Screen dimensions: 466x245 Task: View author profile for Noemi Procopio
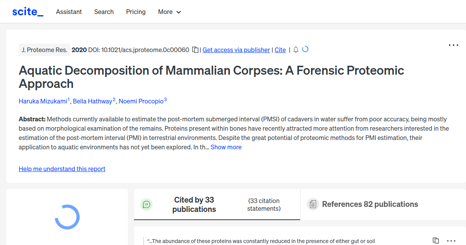pos(141,101)
